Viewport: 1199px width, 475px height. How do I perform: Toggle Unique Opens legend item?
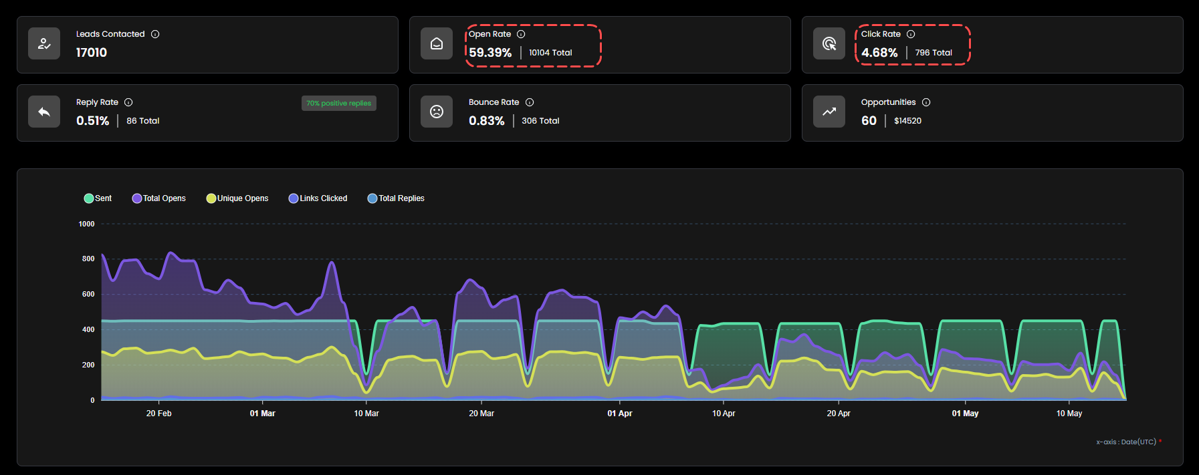237,198
